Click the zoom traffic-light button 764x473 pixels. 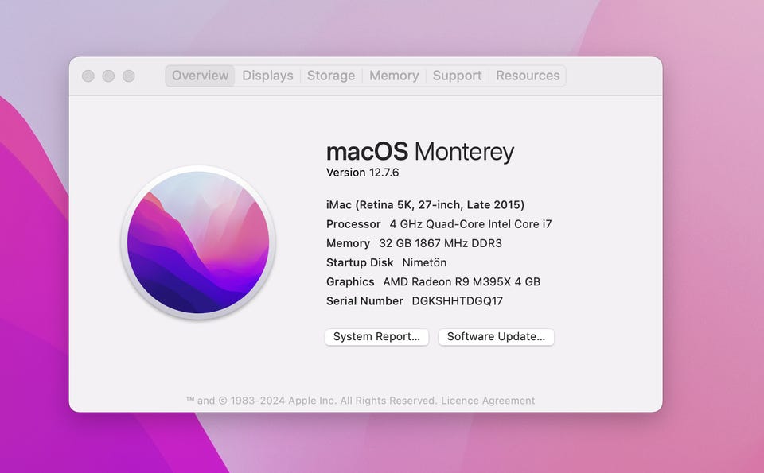click(129, 76)
